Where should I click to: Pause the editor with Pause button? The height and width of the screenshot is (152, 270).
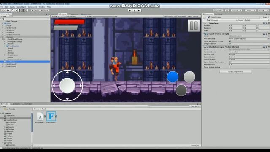(135, 11)
